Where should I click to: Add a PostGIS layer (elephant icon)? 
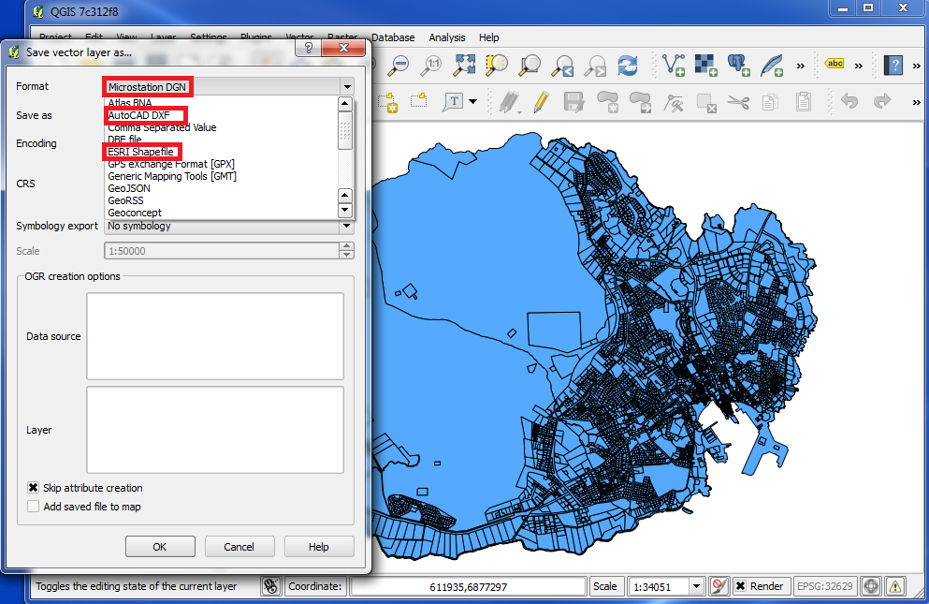pos(739,66)
